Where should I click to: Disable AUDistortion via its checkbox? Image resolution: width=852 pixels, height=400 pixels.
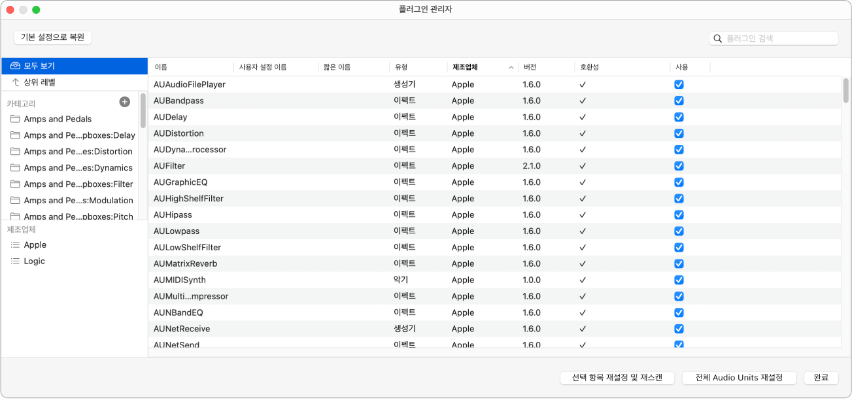pyautogui.click(x=679, y=133)
